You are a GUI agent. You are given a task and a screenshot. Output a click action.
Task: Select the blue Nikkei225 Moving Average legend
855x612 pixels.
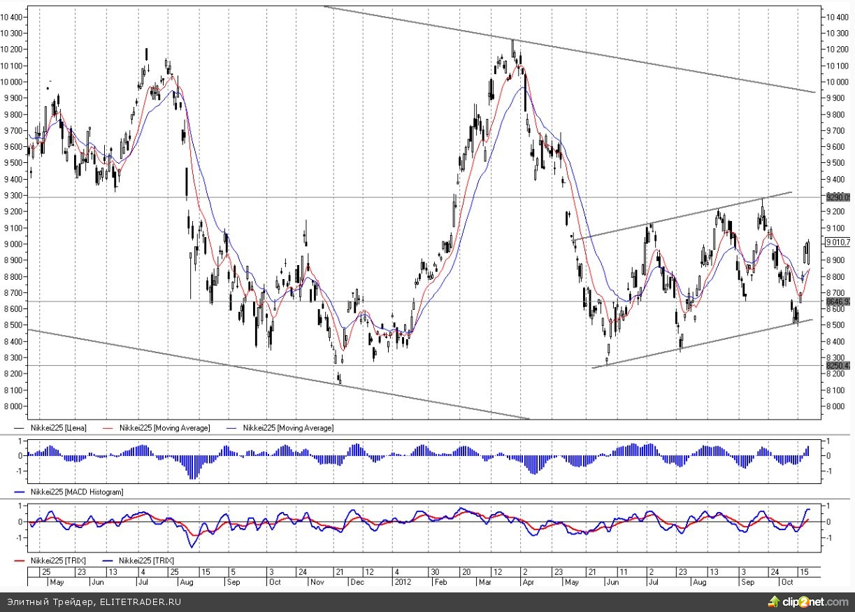coord(288,427)
